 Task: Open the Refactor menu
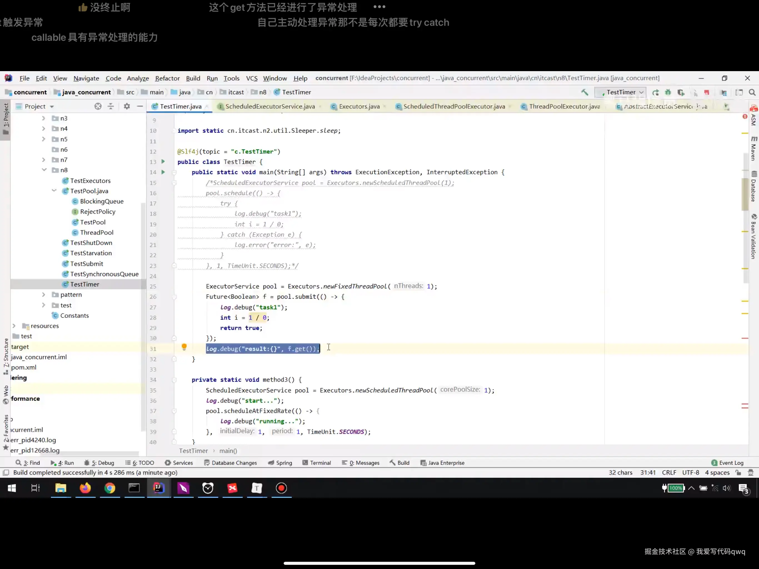click(167, 78)
